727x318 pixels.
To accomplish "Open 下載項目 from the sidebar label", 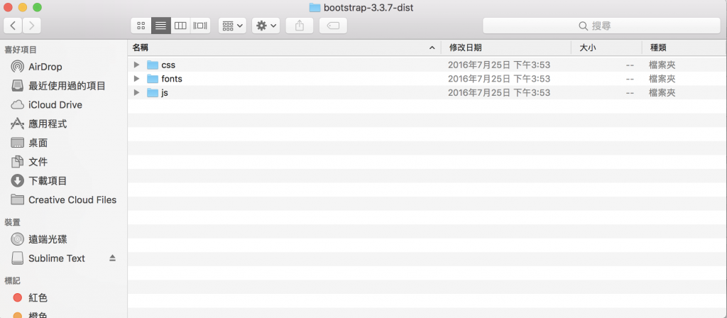I will [48, 181].
